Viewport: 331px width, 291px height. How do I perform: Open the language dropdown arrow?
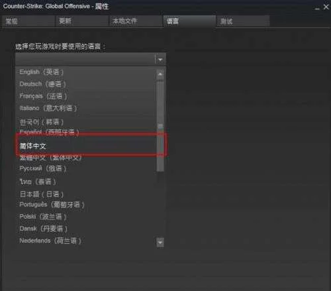160,60
